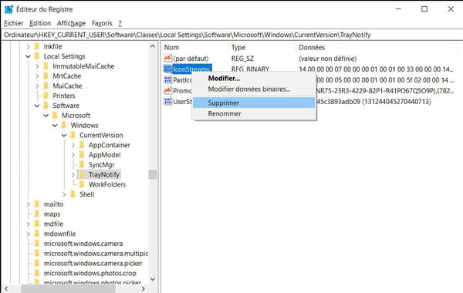The height and width of the screenshot is (293, 463).
Task: Open the Fichier menu
Action: click(x=14, y=23)
